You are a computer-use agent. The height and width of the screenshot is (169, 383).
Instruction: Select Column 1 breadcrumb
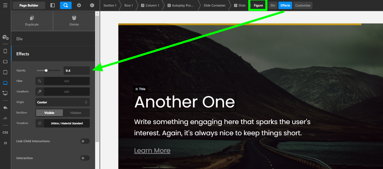(x=150, y=5)
